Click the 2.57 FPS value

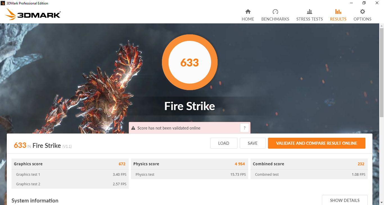[x=119, y=184]
